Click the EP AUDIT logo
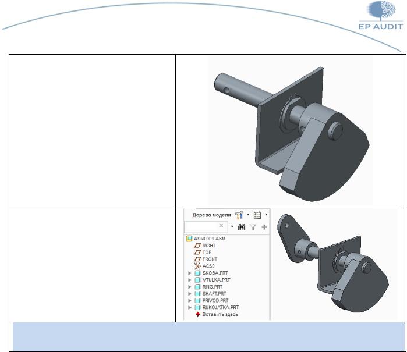 pos(381,15)
